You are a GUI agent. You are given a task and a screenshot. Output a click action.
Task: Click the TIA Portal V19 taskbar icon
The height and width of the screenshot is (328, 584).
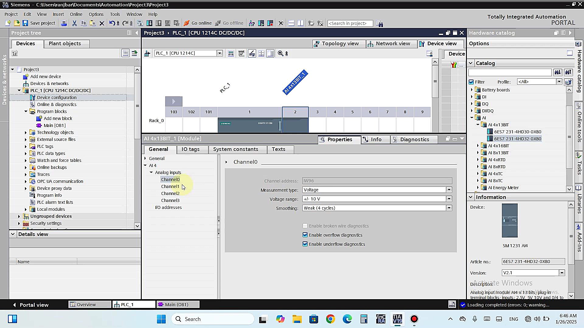point(397,319)
